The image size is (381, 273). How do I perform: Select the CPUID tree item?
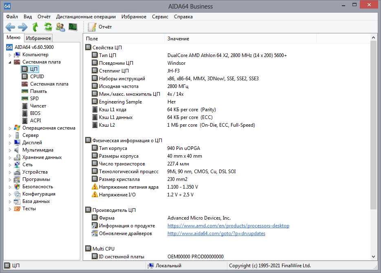point(37,77)
